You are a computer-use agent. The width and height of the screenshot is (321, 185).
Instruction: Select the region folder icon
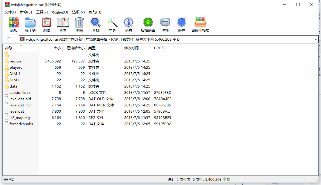click(x=7, y=61)
